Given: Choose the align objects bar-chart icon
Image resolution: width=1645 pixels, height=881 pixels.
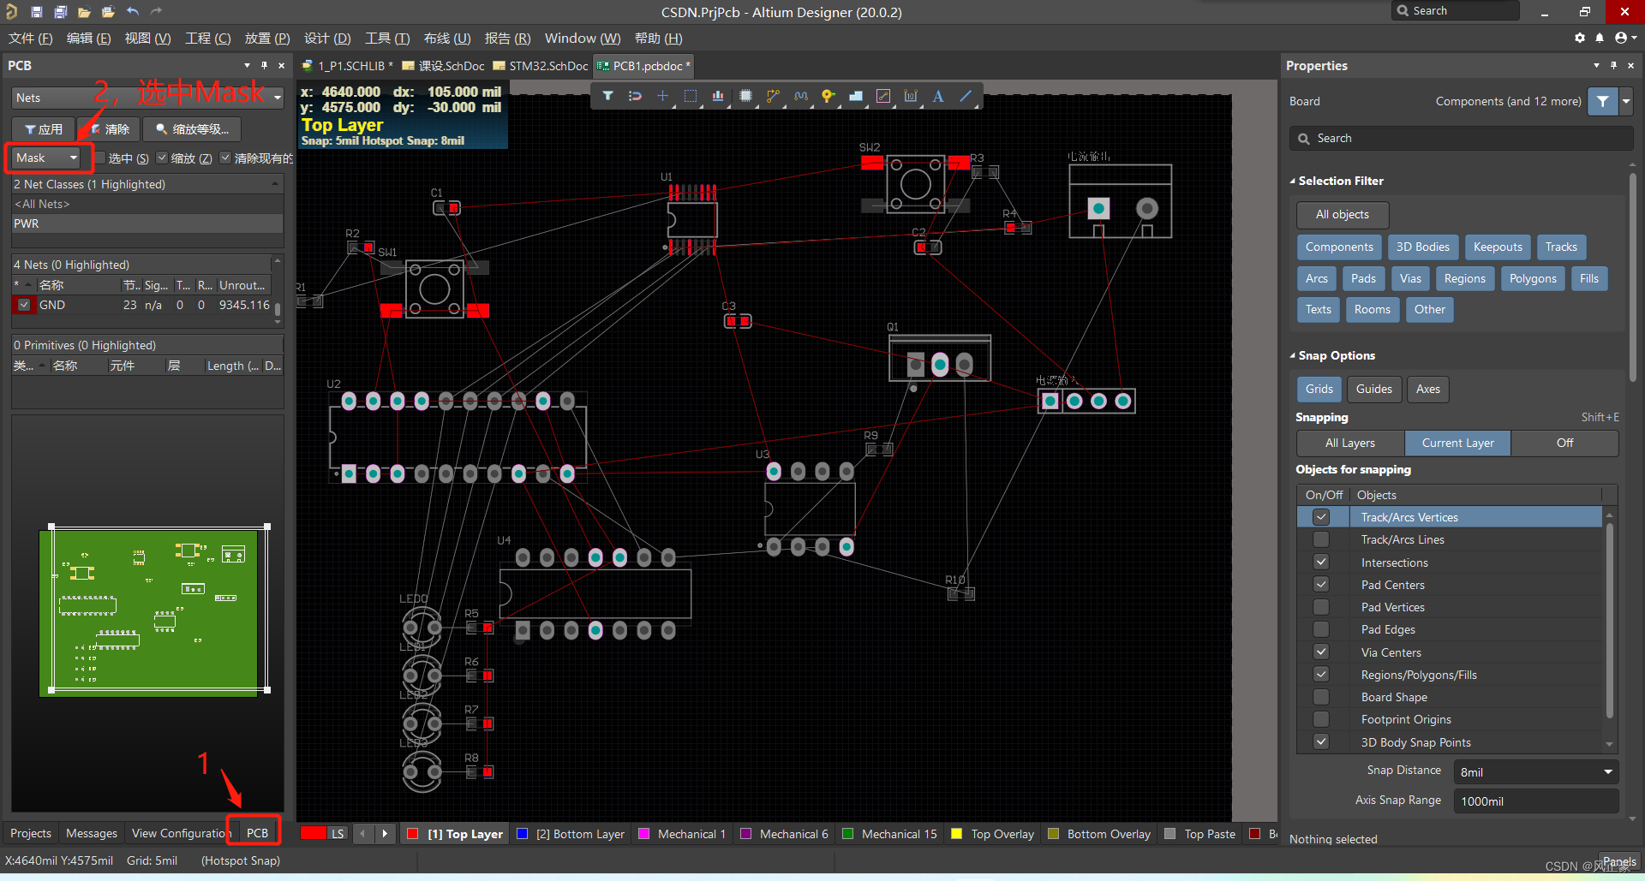Looking at the screenshot, I should pos(718,96).
